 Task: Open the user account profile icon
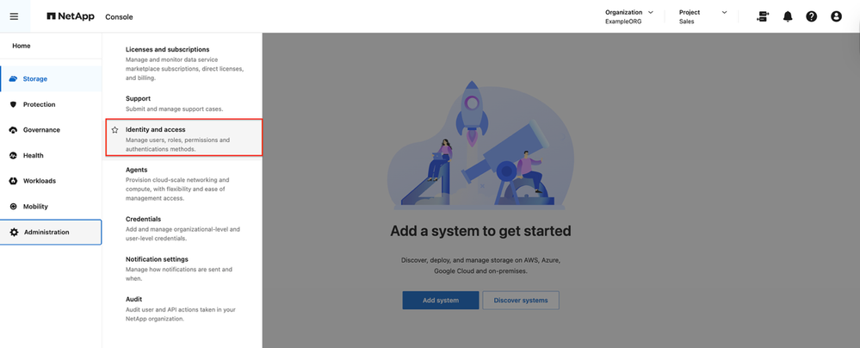(x=836, y=16)
